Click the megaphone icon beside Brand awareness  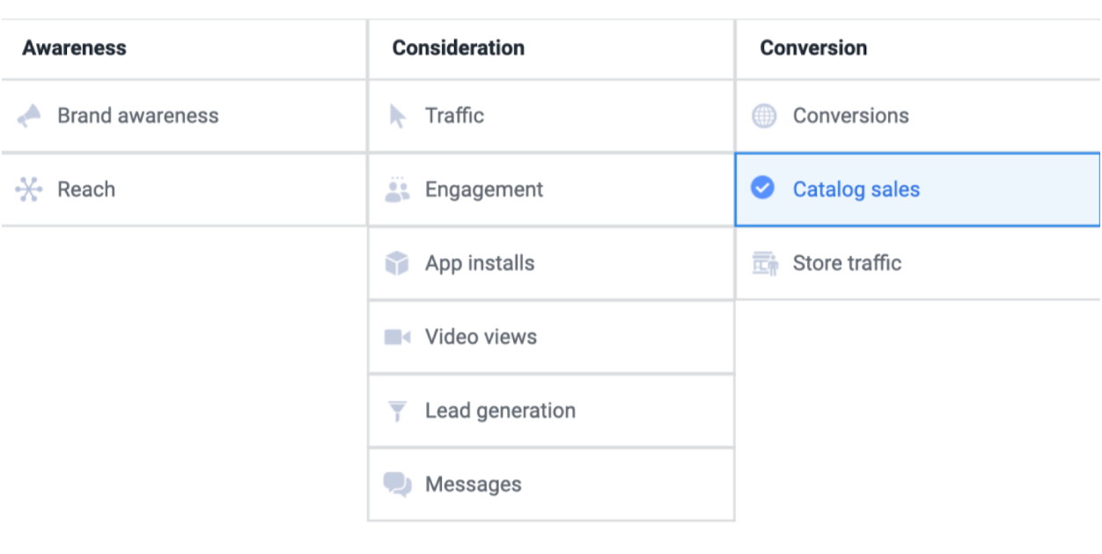pos(29,116)
